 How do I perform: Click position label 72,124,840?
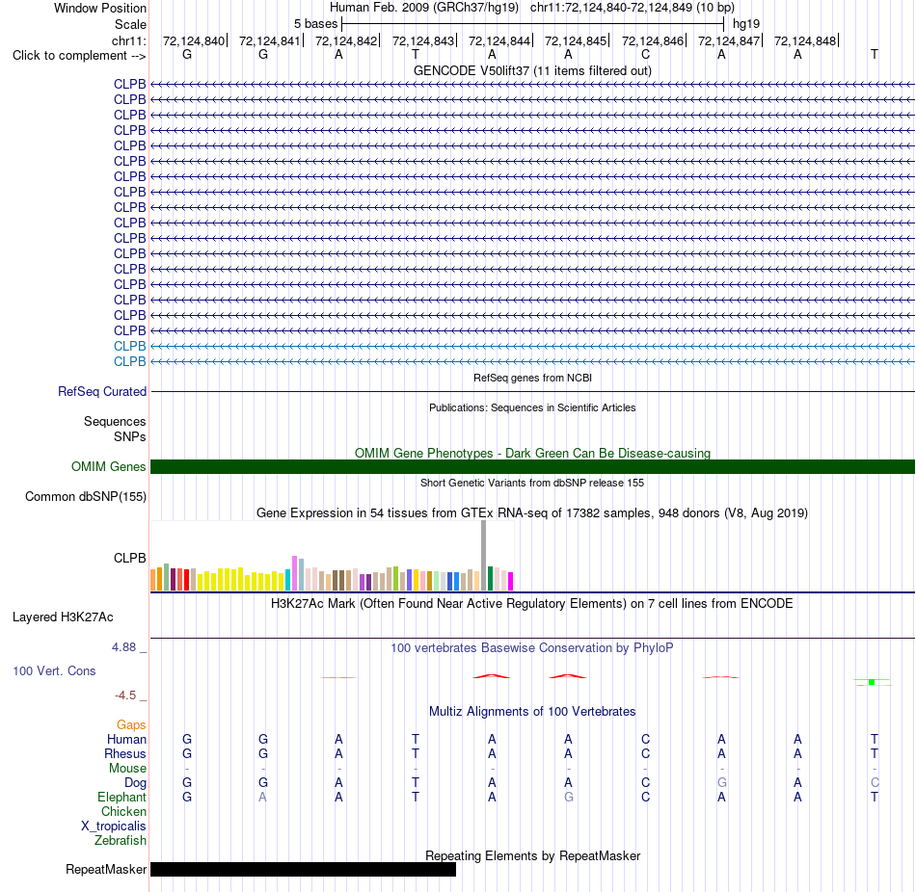(x=194, y=40)
